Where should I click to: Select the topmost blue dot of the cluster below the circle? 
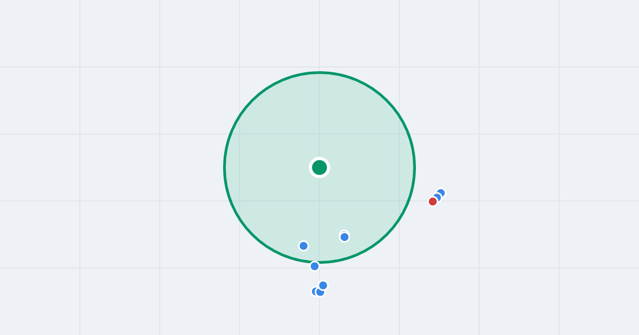(x=323, y=286)
